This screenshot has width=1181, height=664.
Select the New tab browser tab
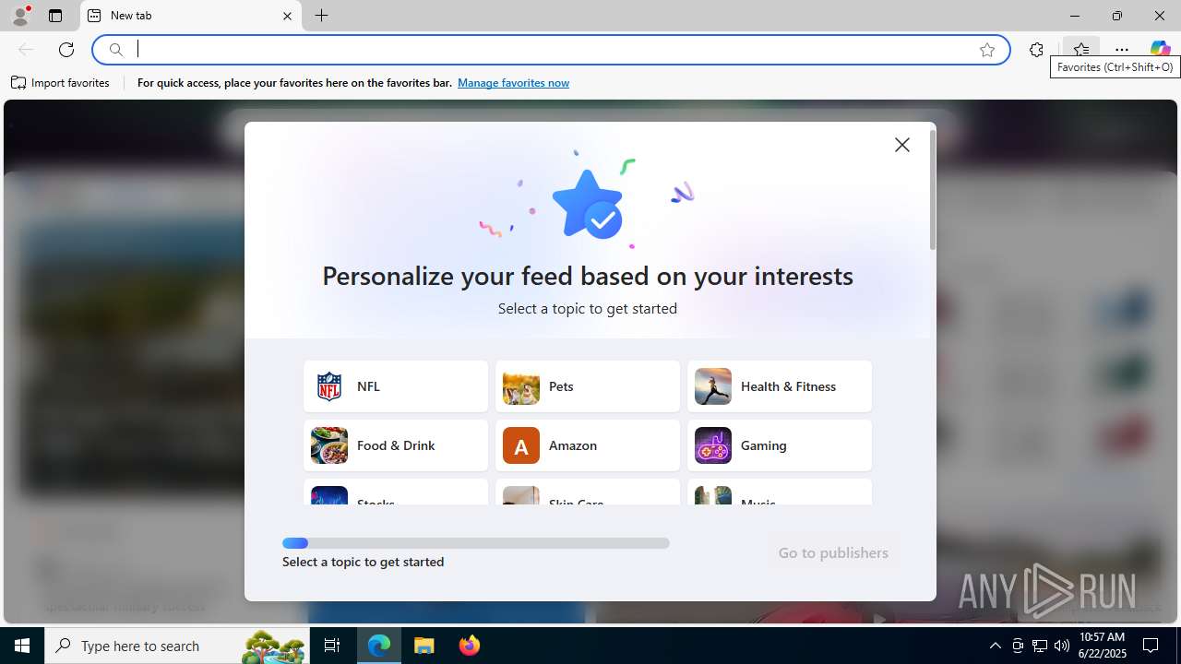click(x=191, y=16)
